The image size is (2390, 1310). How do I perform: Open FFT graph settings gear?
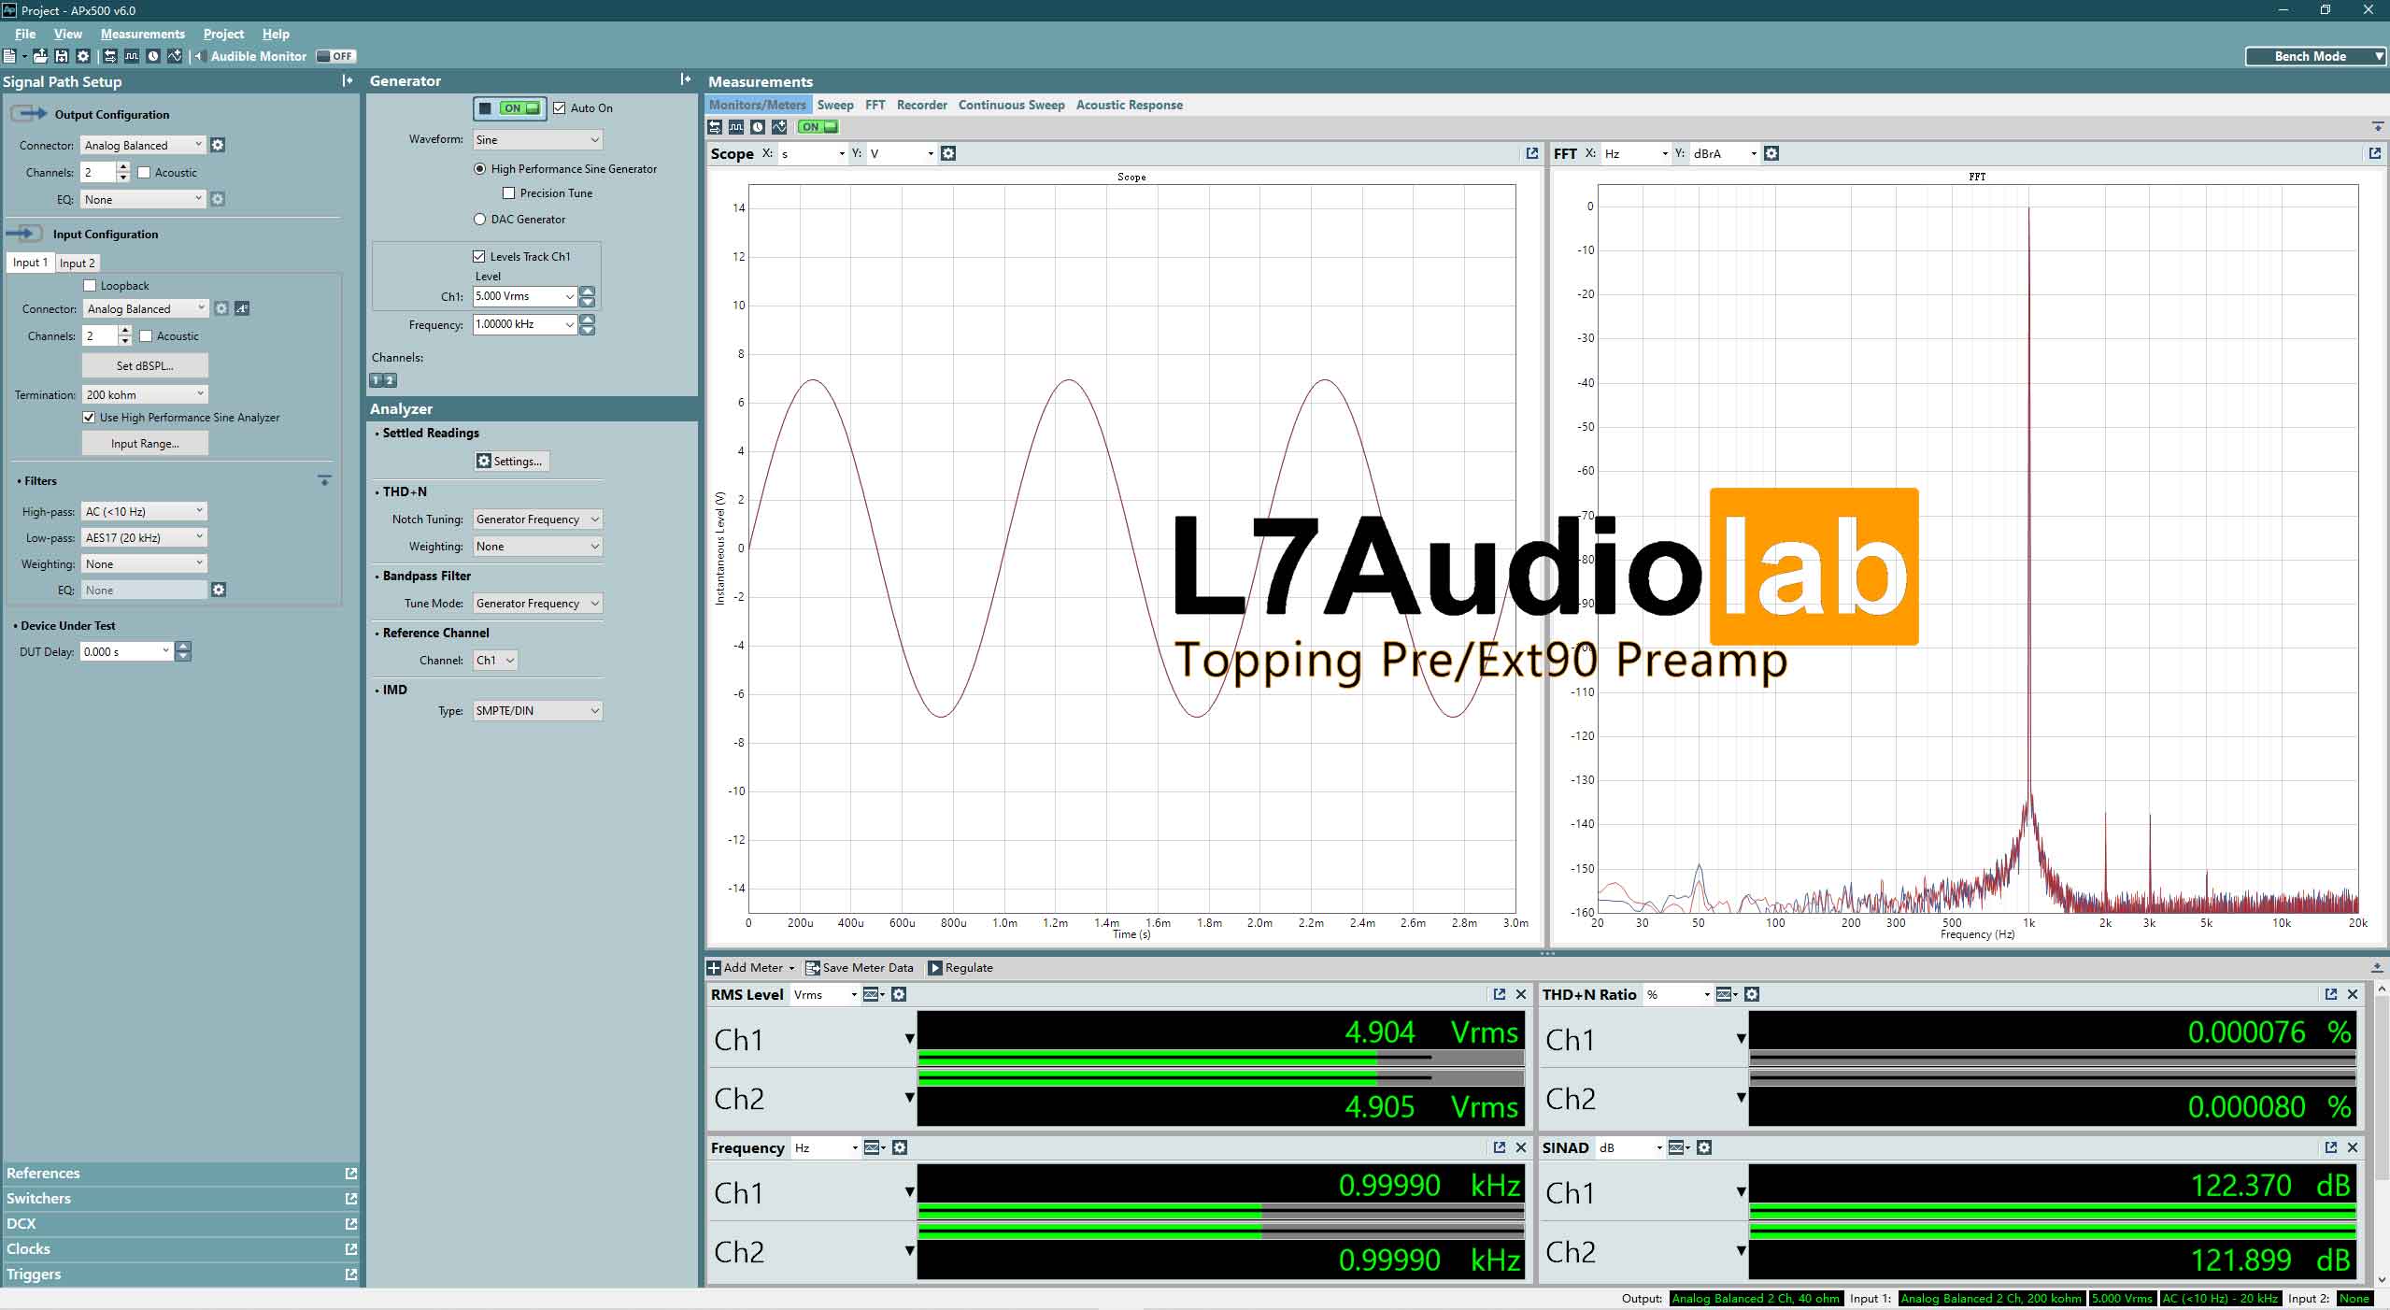[1771, 153]
